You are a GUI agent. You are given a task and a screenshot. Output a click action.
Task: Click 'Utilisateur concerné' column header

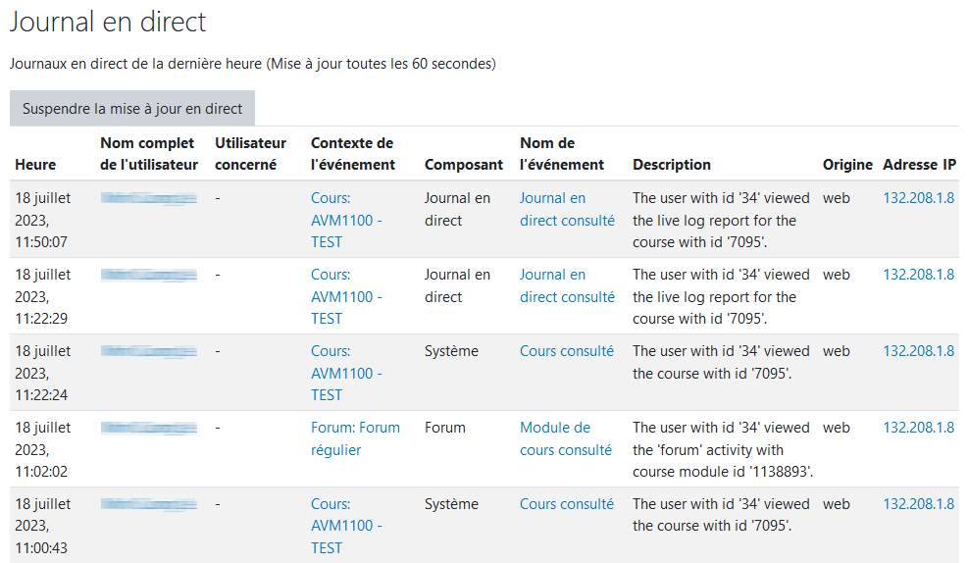coord(250,154)
